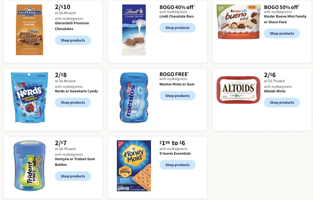Shop products for Altoids Mints
Viewport: 313px width, 200px height.
(x=282, y=102)
